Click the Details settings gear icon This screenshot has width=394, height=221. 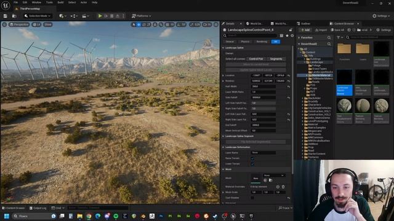pyautogui.click(x=292, y=36)
